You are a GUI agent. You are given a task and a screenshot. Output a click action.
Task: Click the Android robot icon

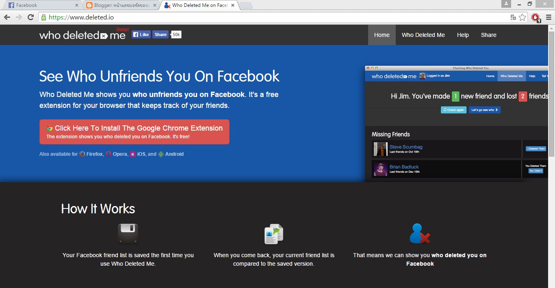tap(161, 154)
